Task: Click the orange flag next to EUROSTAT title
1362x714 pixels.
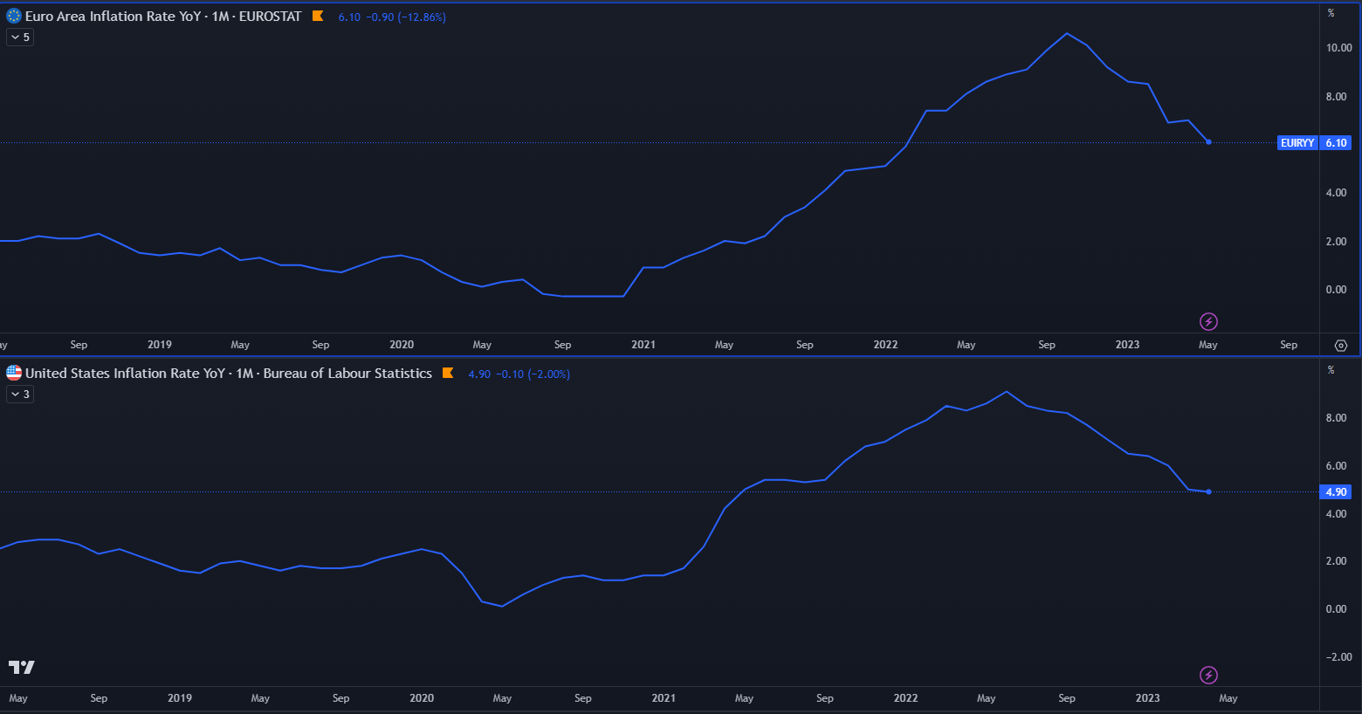Action: [x=318, y=16]
